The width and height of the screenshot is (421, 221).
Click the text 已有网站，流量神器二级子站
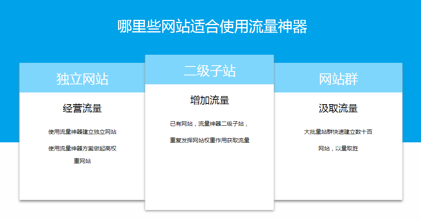point(209,124)
